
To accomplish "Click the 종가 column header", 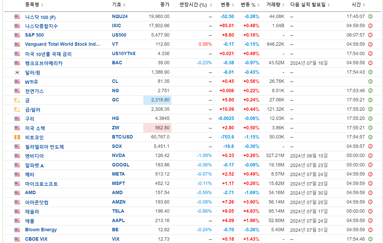I will 165,5.
